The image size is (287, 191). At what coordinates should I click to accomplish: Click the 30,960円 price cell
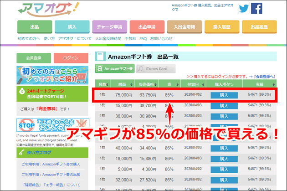(x=148, y=116)
